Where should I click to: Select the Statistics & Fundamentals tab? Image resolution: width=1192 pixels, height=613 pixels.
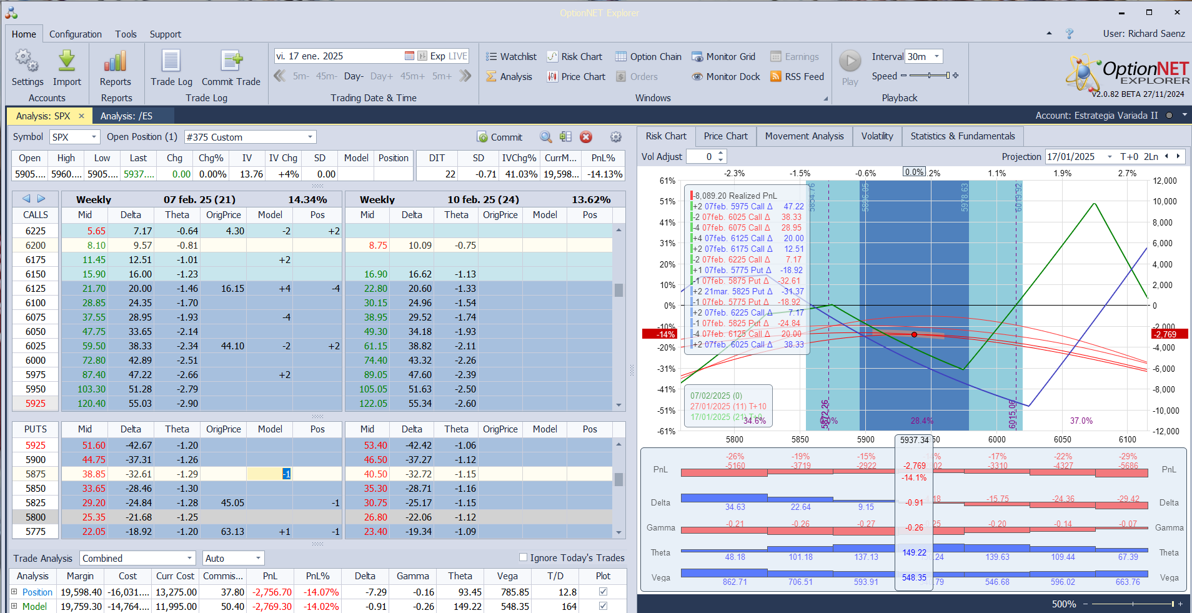pos(963,136)
